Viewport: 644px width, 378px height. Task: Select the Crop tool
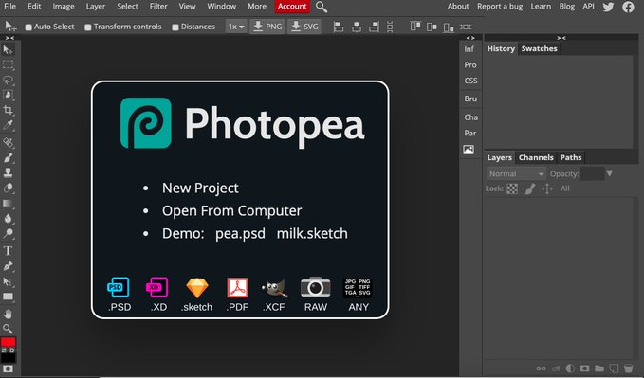pyautogui.click(x=8, y=110)
